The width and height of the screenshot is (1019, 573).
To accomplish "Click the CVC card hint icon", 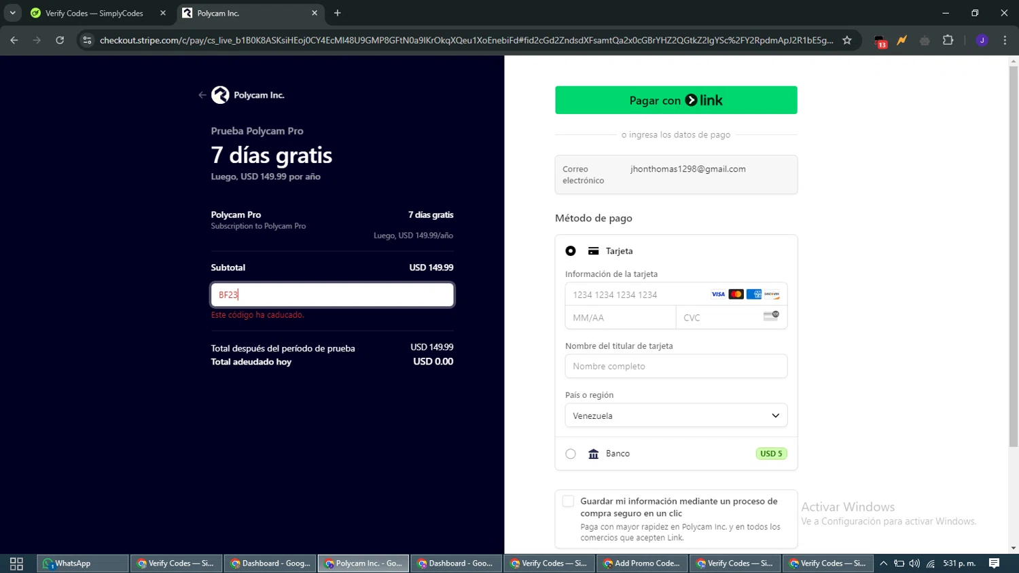I will tap(771, 316).
